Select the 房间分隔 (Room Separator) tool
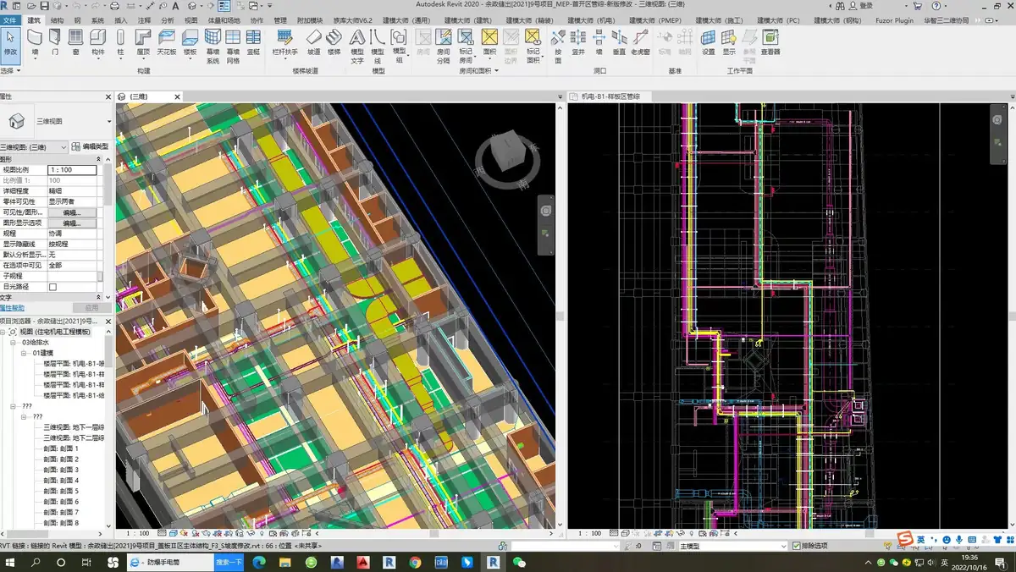Viewport: 1016px width, 572px height. [x=443, y=46]
